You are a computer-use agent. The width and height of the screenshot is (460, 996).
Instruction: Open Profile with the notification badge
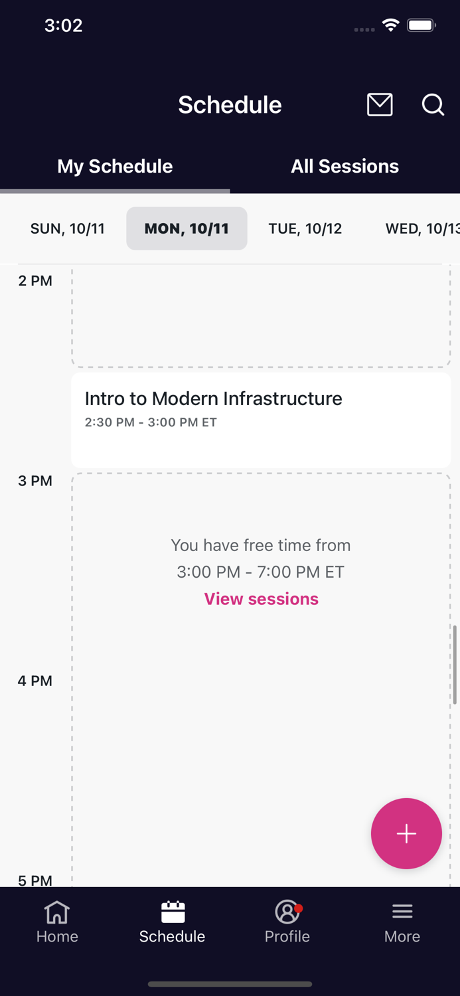[287, 922]
